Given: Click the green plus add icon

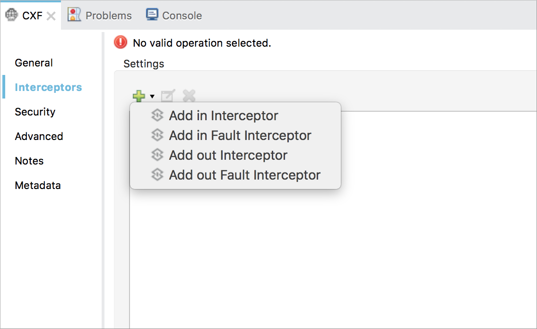Looking at the screenshot, I should pos(139,96).
